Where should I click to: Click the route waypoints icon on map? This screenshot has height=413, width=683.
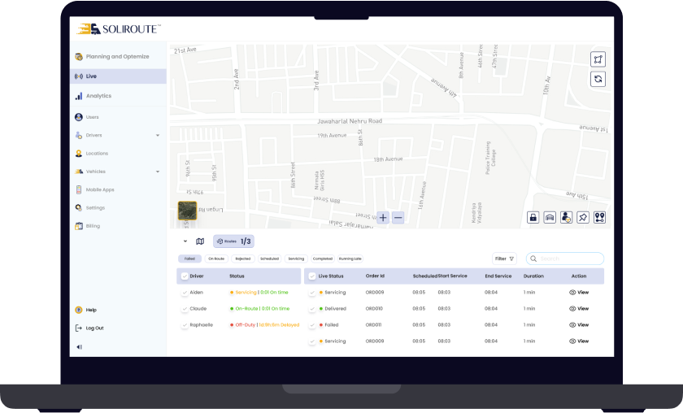pos(599,218)
